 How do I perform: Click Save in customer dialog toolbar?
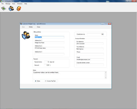[23, 27]
